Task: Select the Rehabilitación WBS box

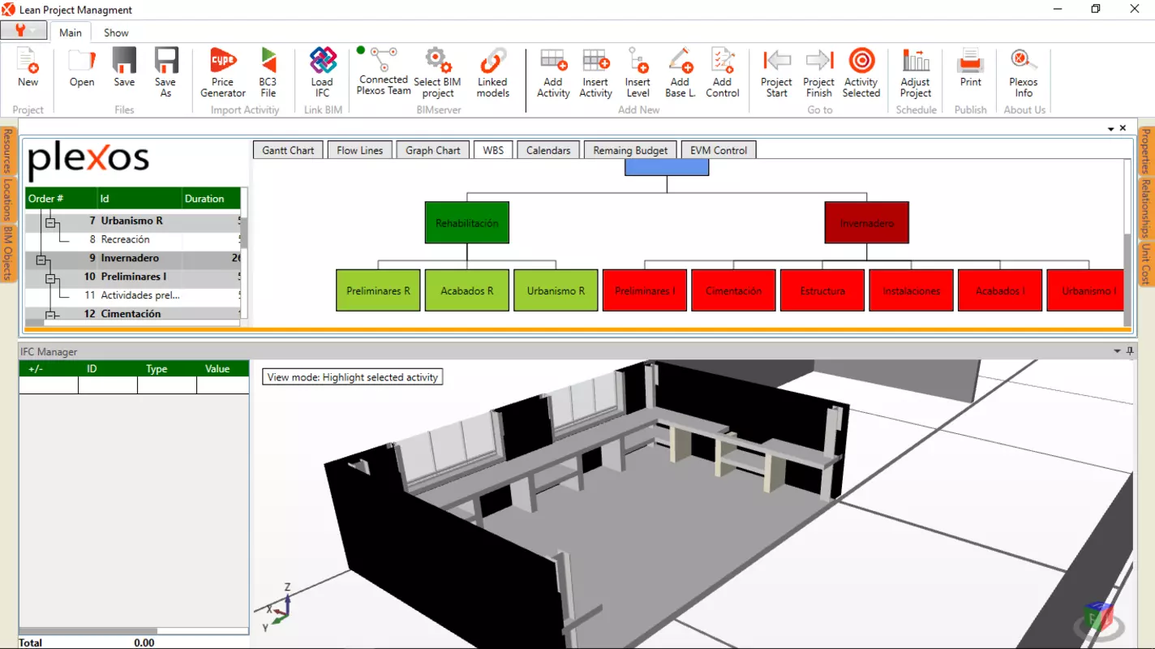Action: click(x=467, y=222)
